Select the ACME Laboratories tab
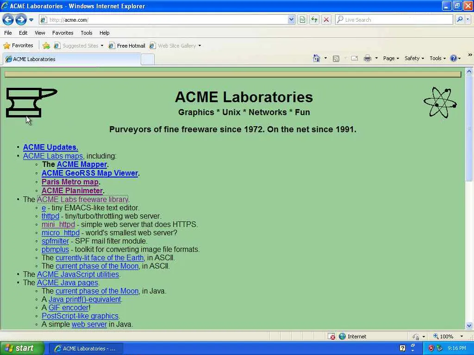The width and height of the screenshot is (474, 355). pyautogui.click(x=72, y=59)
